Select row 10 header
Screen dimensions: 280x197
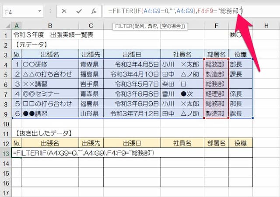coord(6,124)
